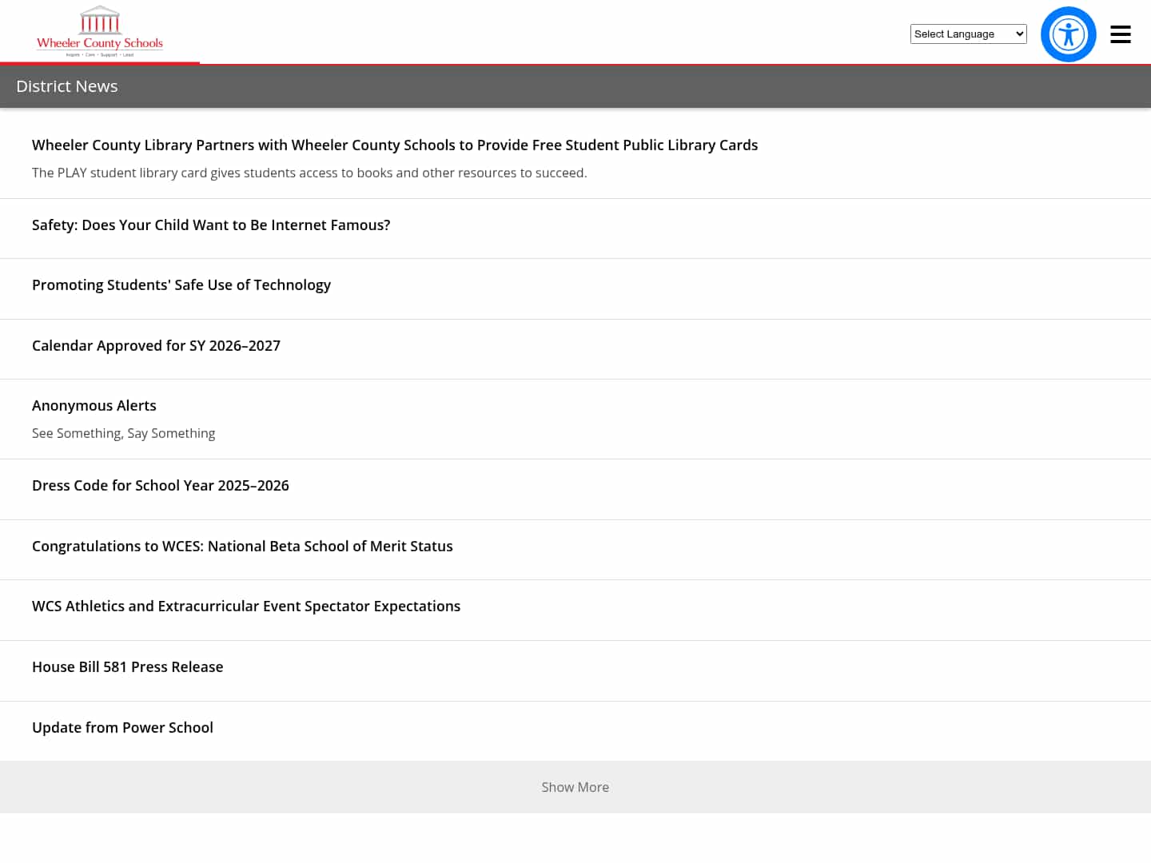Open the Anonymous Alerts news item
Image resolution: width=1151 pixels, height=863 pixels.
click(x=94, y=406)
